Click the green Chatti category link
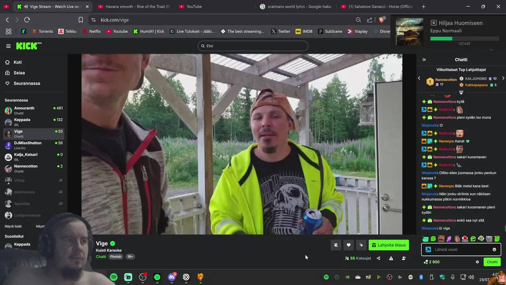This screenshot has height=285, width=506. pyautogui.click(x=101, y=256)
